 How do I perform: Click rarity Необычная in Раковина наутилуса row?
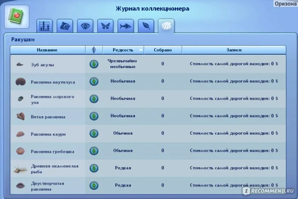(123, 81)
